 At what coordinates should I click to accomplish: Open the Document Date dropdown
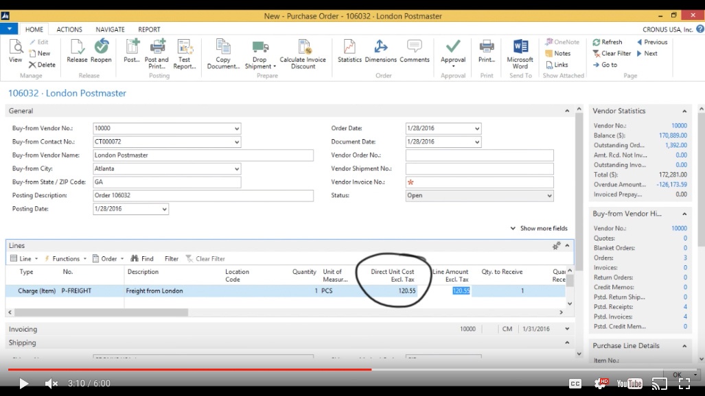(476, 142)
